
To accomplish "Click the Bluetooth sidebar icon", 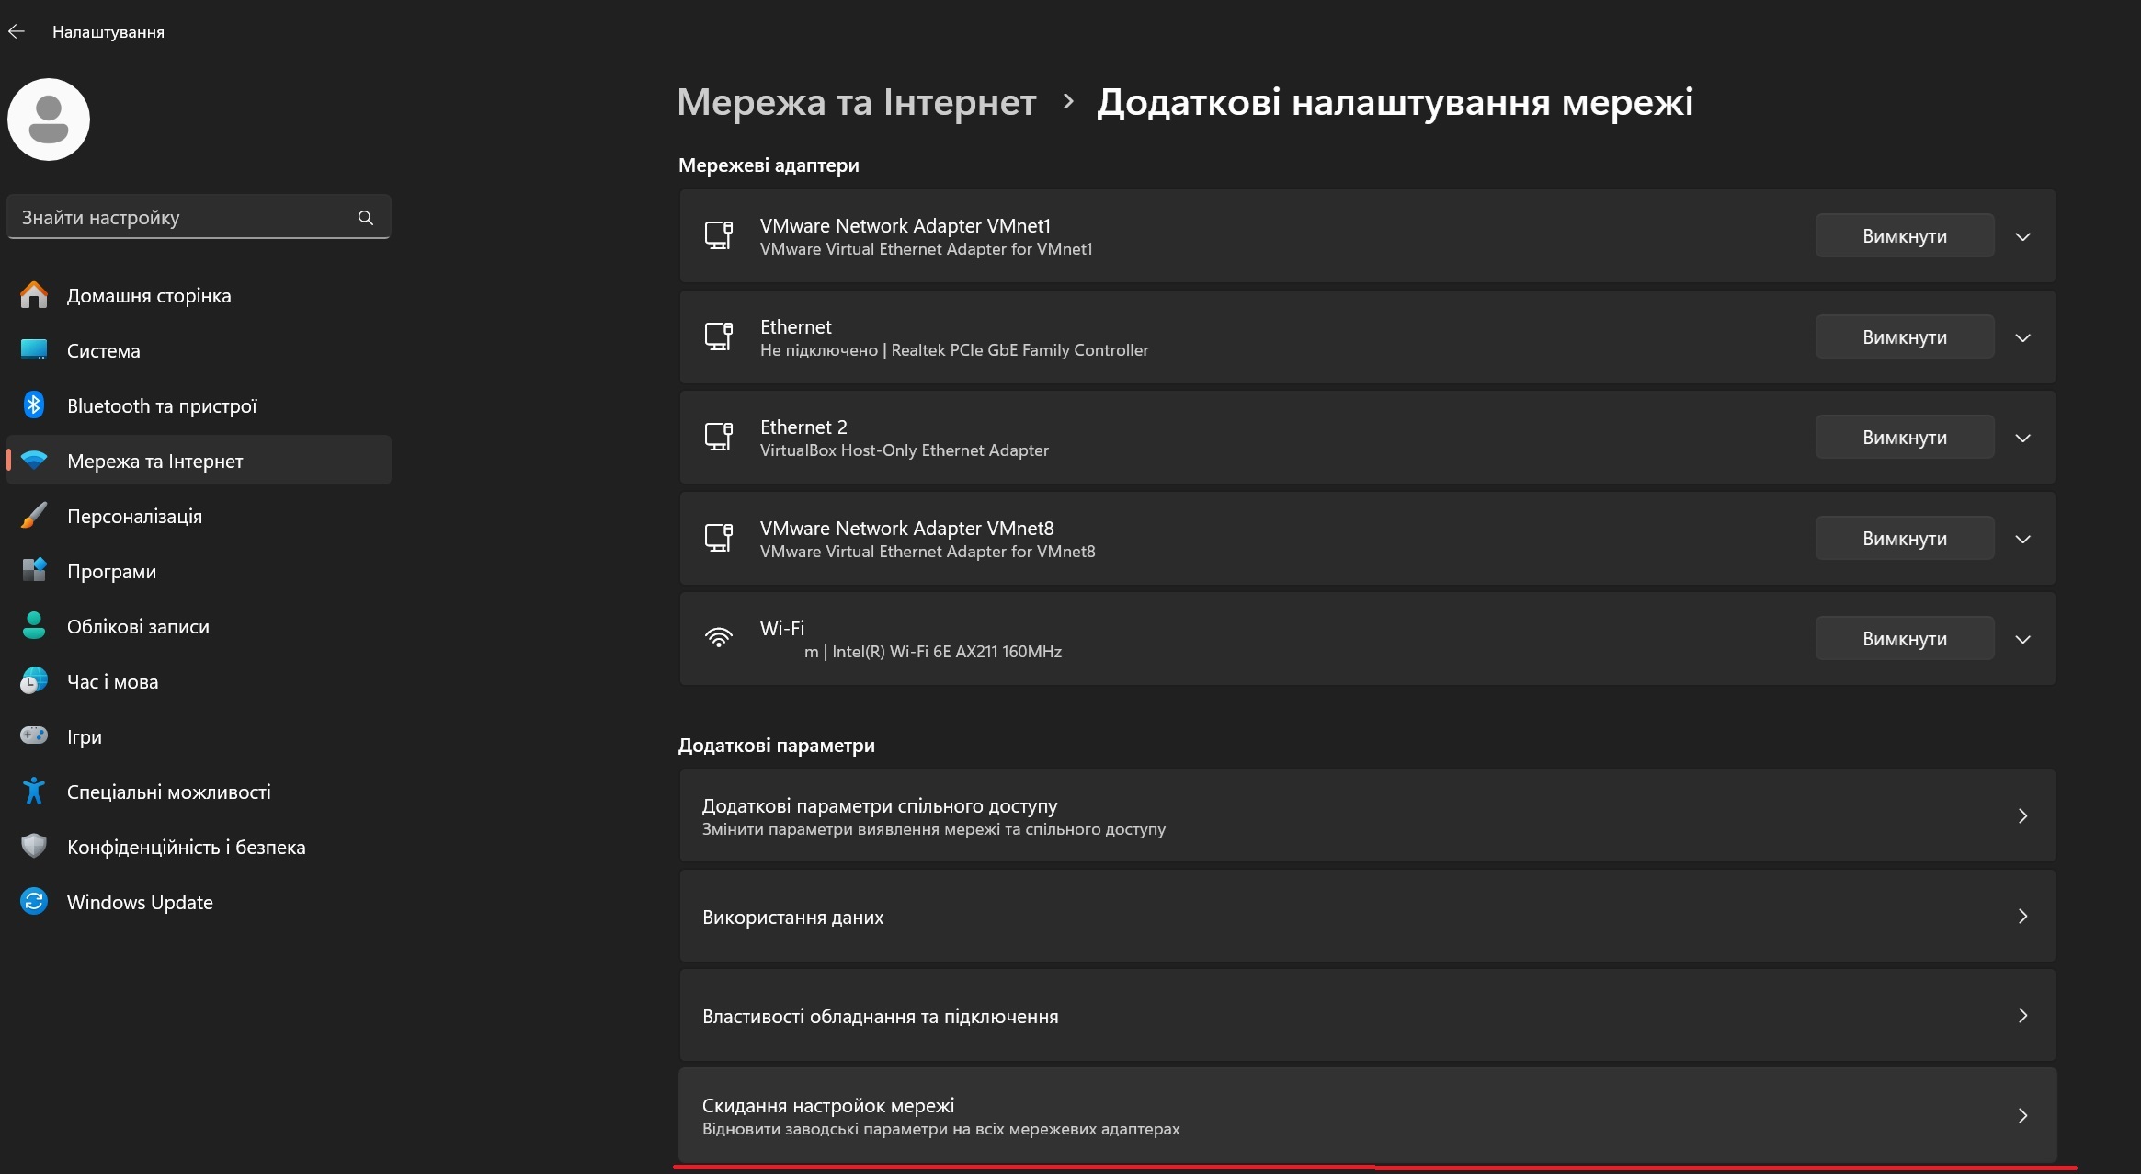I will 34,405.
